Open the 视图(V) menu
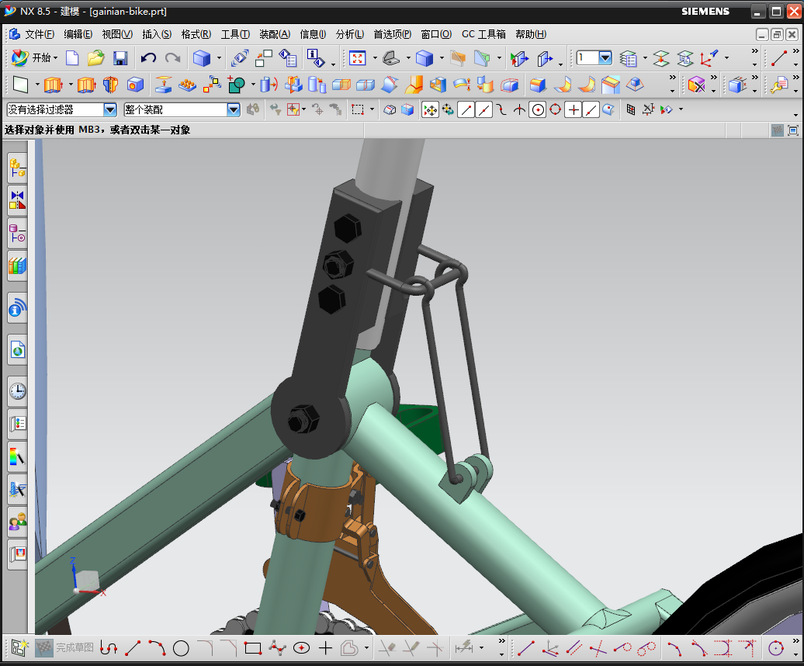 [x=117, y=34]
